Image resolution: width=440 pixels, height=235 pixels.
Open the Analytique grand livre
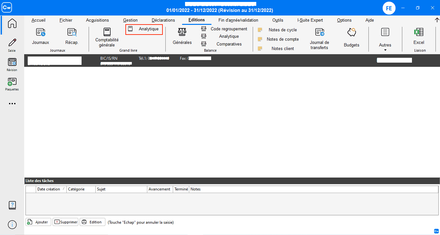tap(144, 29)
